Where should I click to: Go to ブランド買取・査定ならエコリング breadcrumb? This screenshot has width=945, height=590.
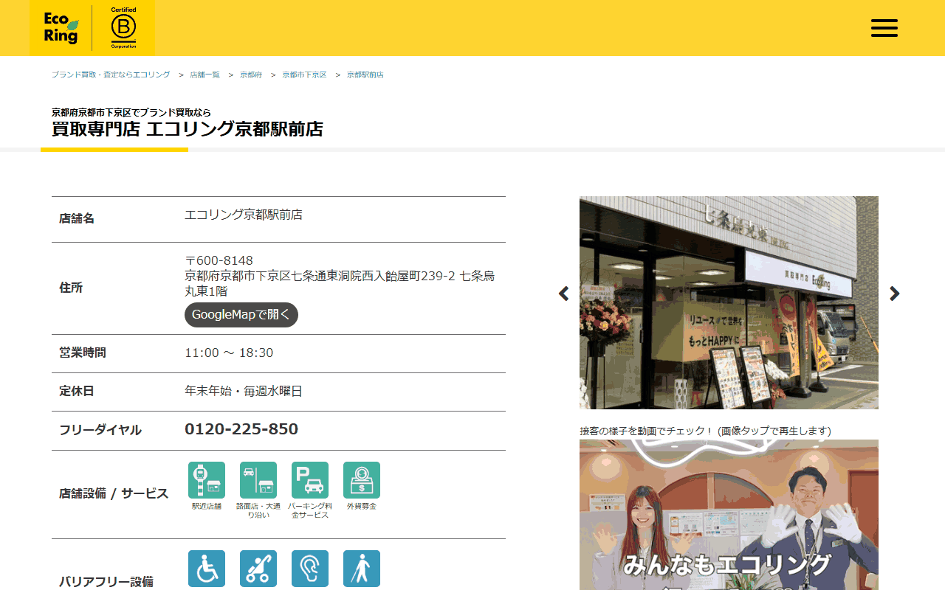click(x=111, y=75)
